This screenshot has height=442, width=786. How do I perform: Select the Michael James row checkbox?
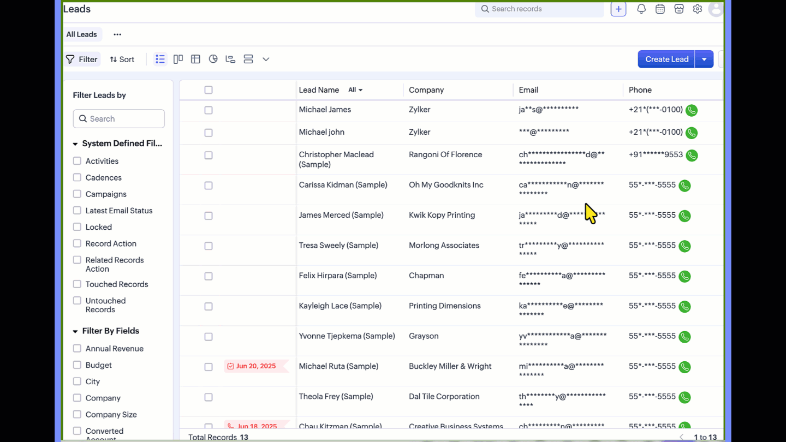[209, 110]
